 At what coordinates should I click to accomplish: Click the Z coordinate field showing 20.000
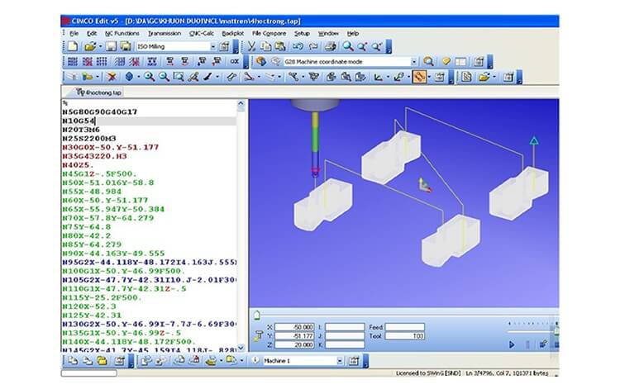click(x=294, y=344)
